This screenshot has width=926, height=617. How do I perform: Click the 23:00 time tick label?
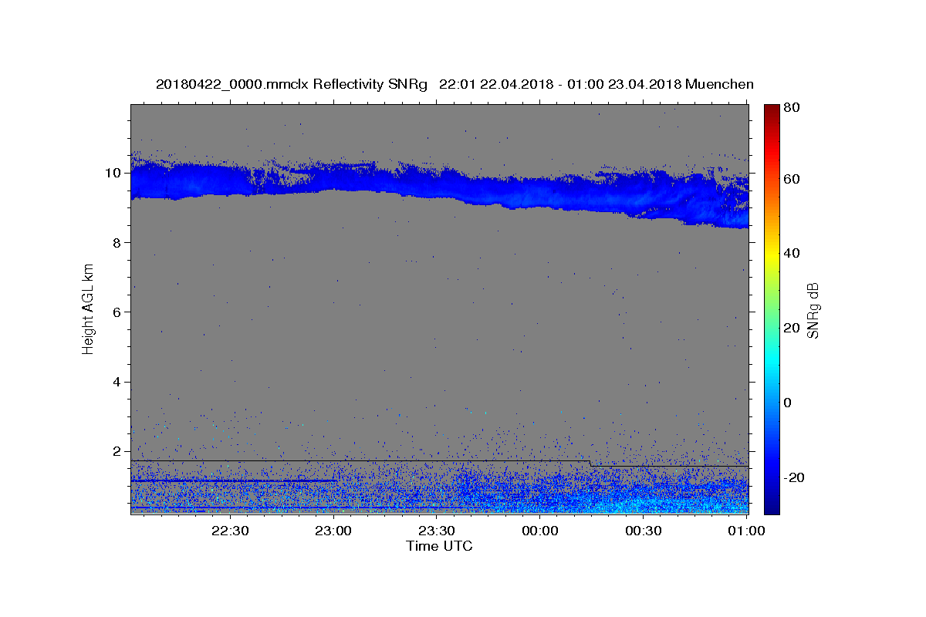tap(333, 531)
